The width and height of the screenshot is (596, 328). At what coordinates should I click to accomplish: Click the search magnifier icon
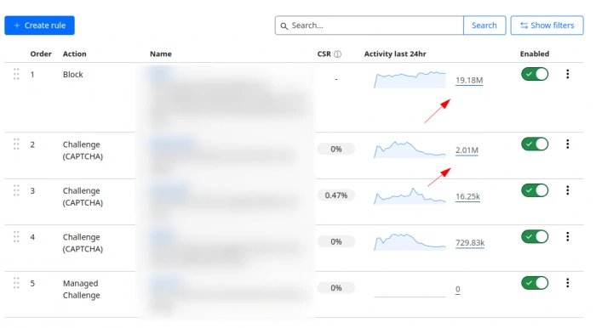(x=284, y=25)
